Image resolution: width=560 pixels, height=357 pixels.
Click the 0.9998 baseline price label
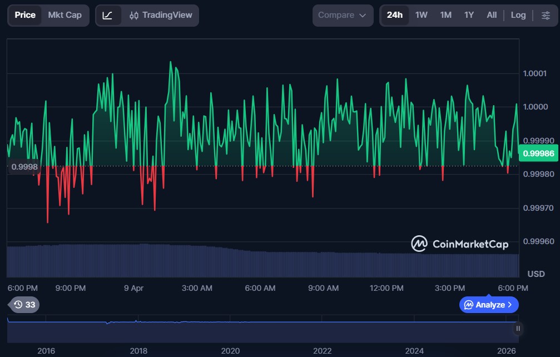[24, 166]
